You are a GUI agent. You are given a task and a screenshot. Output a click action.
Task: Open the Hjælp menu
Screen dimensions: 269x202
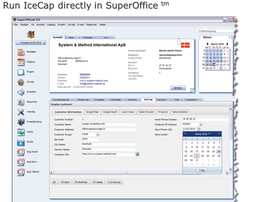[103, 25]
